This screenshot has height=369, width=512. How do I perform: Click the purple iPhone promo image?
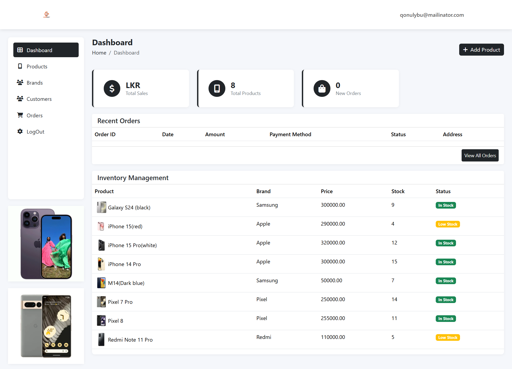(46, 244)
